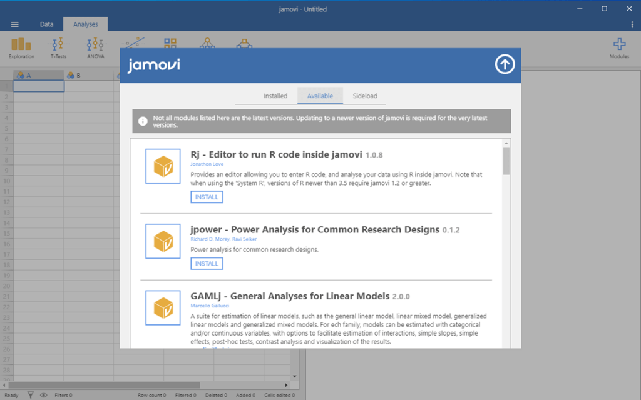This screenshot has height=400, width=641.
Task: Open the vertical three-dot options menu
Action: click(632, 24)
